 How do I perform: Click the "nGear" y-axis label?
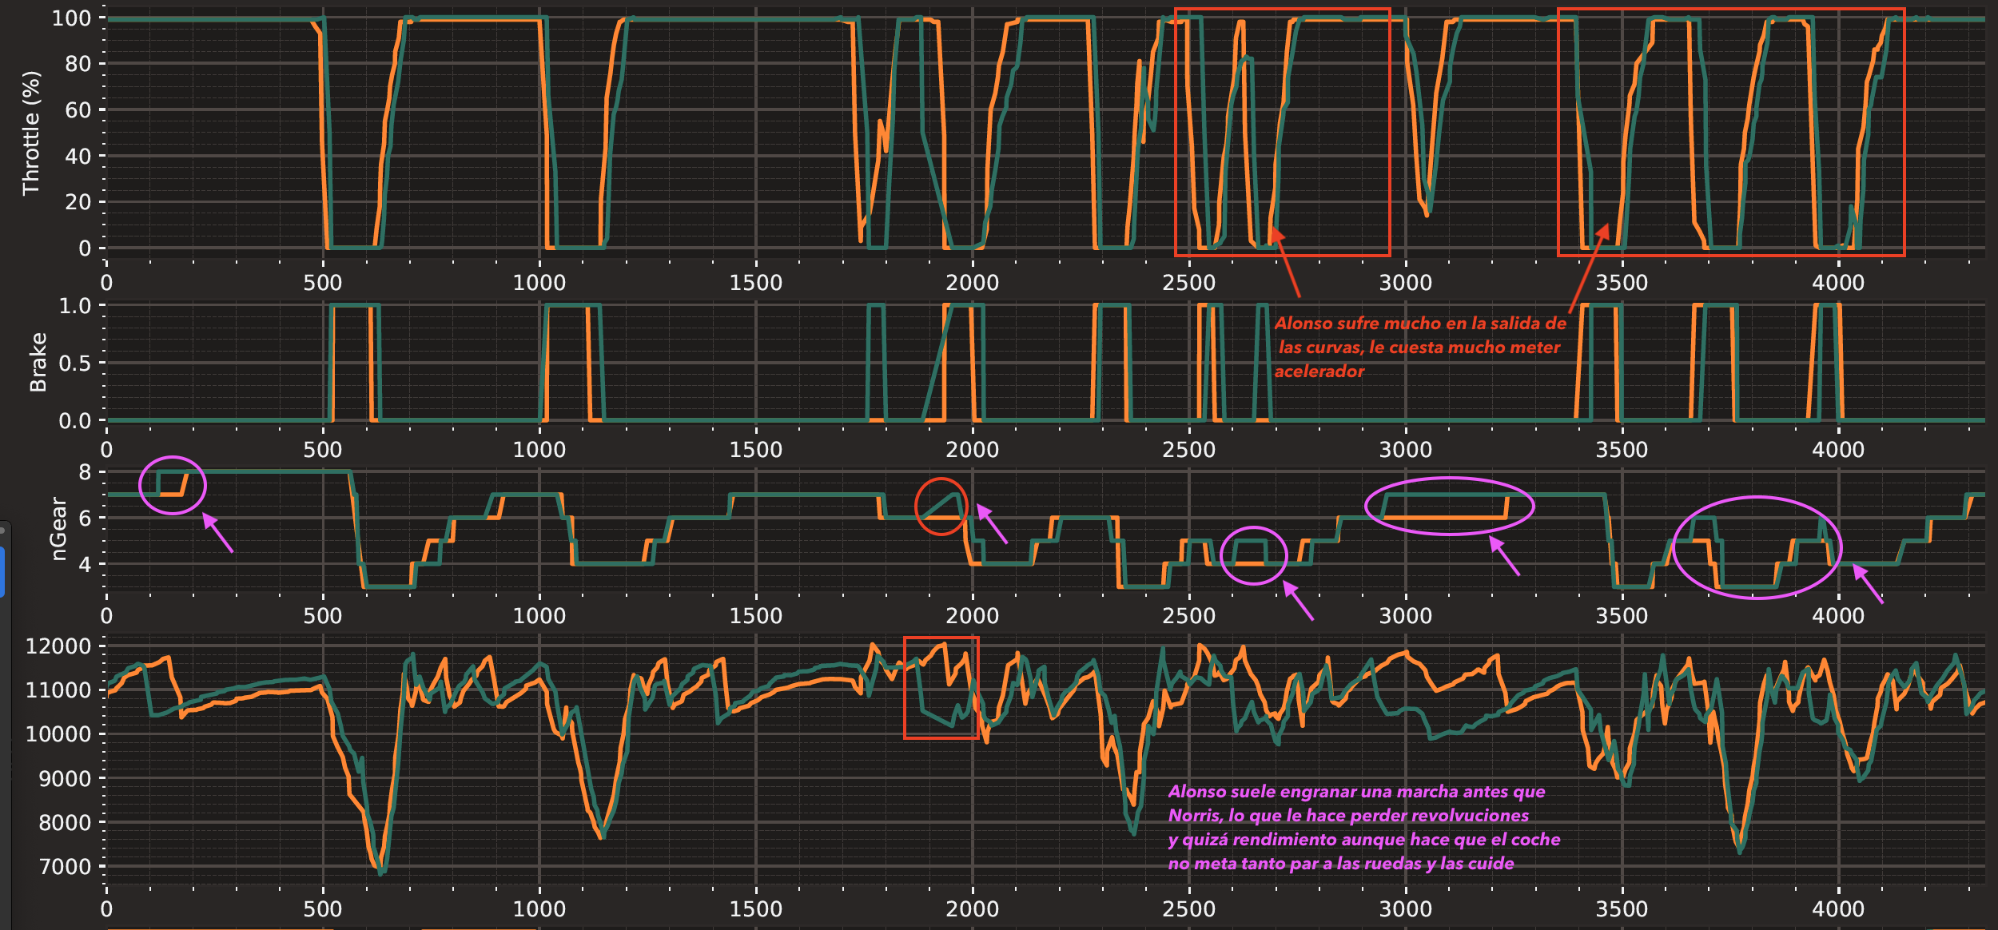(x=58, y=529)
